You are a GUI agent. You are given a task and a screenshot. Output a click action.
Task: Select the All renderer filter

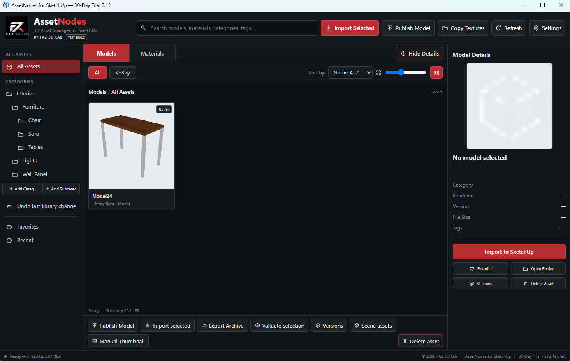(97, 72)
